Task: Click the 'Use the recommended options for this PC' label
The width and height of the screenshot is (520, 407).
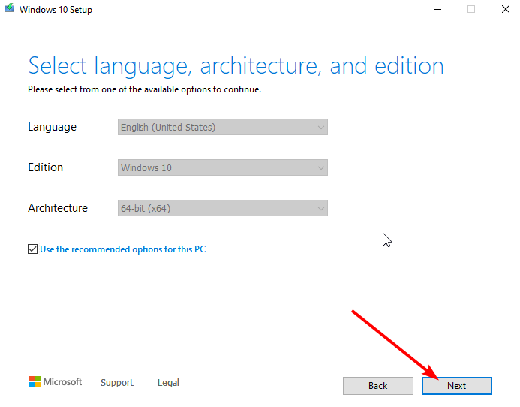Action: [122, 249]
